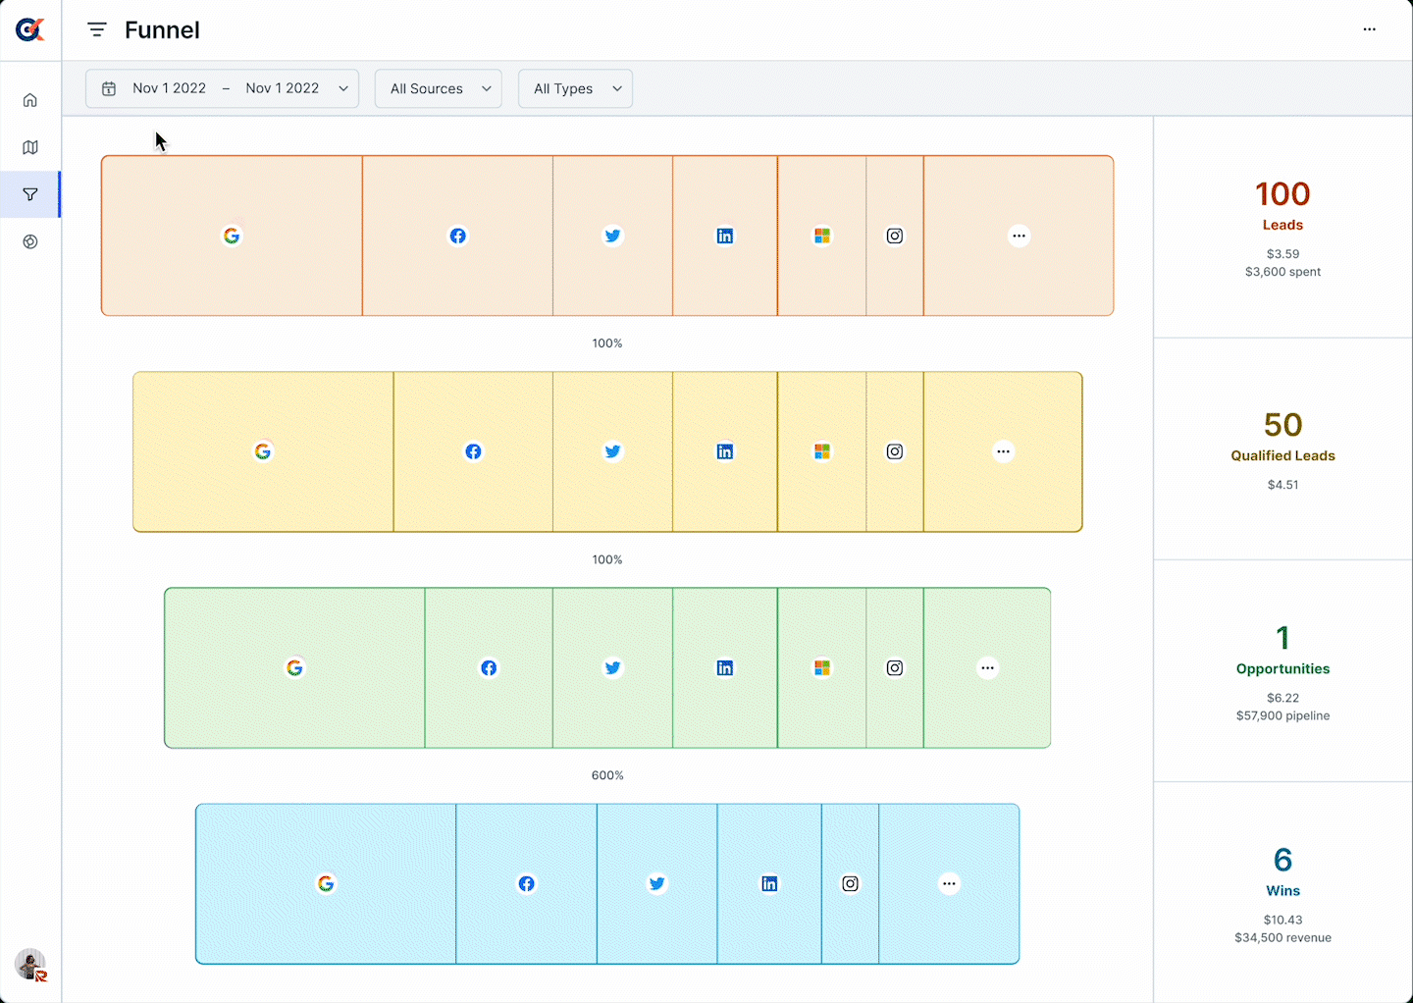
Task: Click the calendar icon in the date picker
Action: (x=108, y=88)
